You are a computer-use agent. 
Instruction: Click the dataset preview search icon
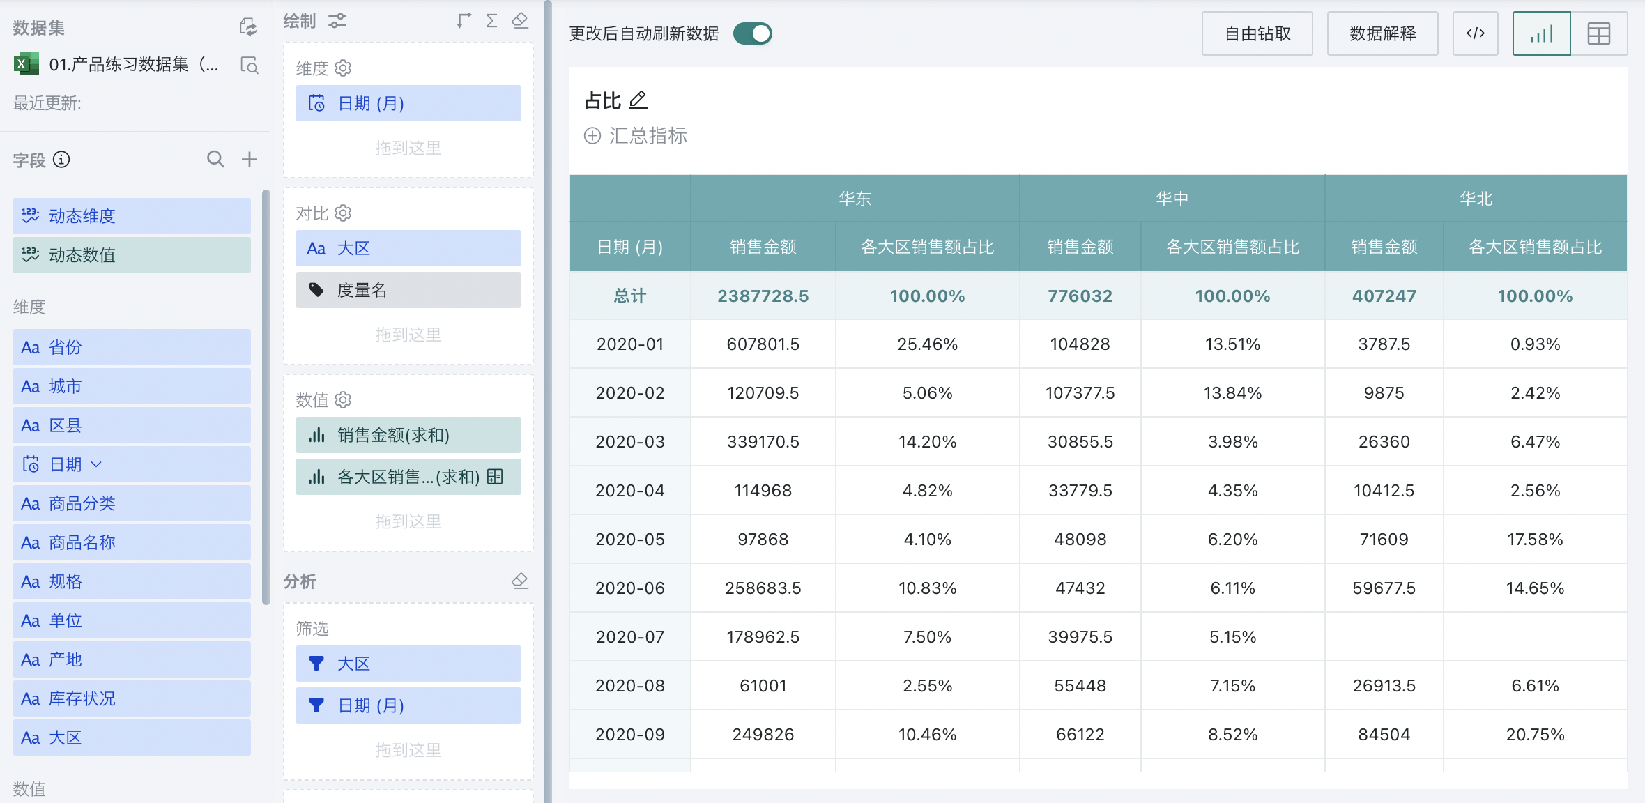249,65
